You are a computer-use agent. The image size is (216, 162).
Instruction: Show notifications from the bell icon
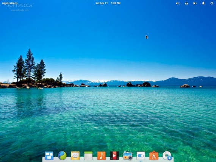[203, 3]
